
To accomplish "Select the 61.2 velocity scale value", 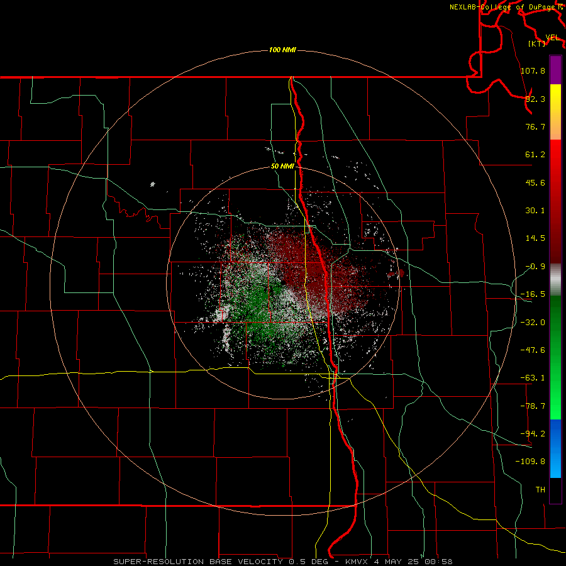I will click(535, 155).
